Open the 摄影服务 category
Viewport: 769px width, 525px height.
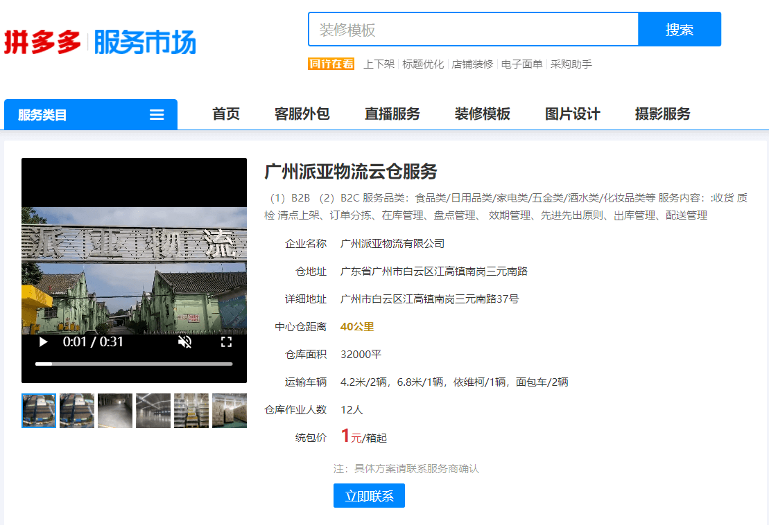tap(663, 114)
